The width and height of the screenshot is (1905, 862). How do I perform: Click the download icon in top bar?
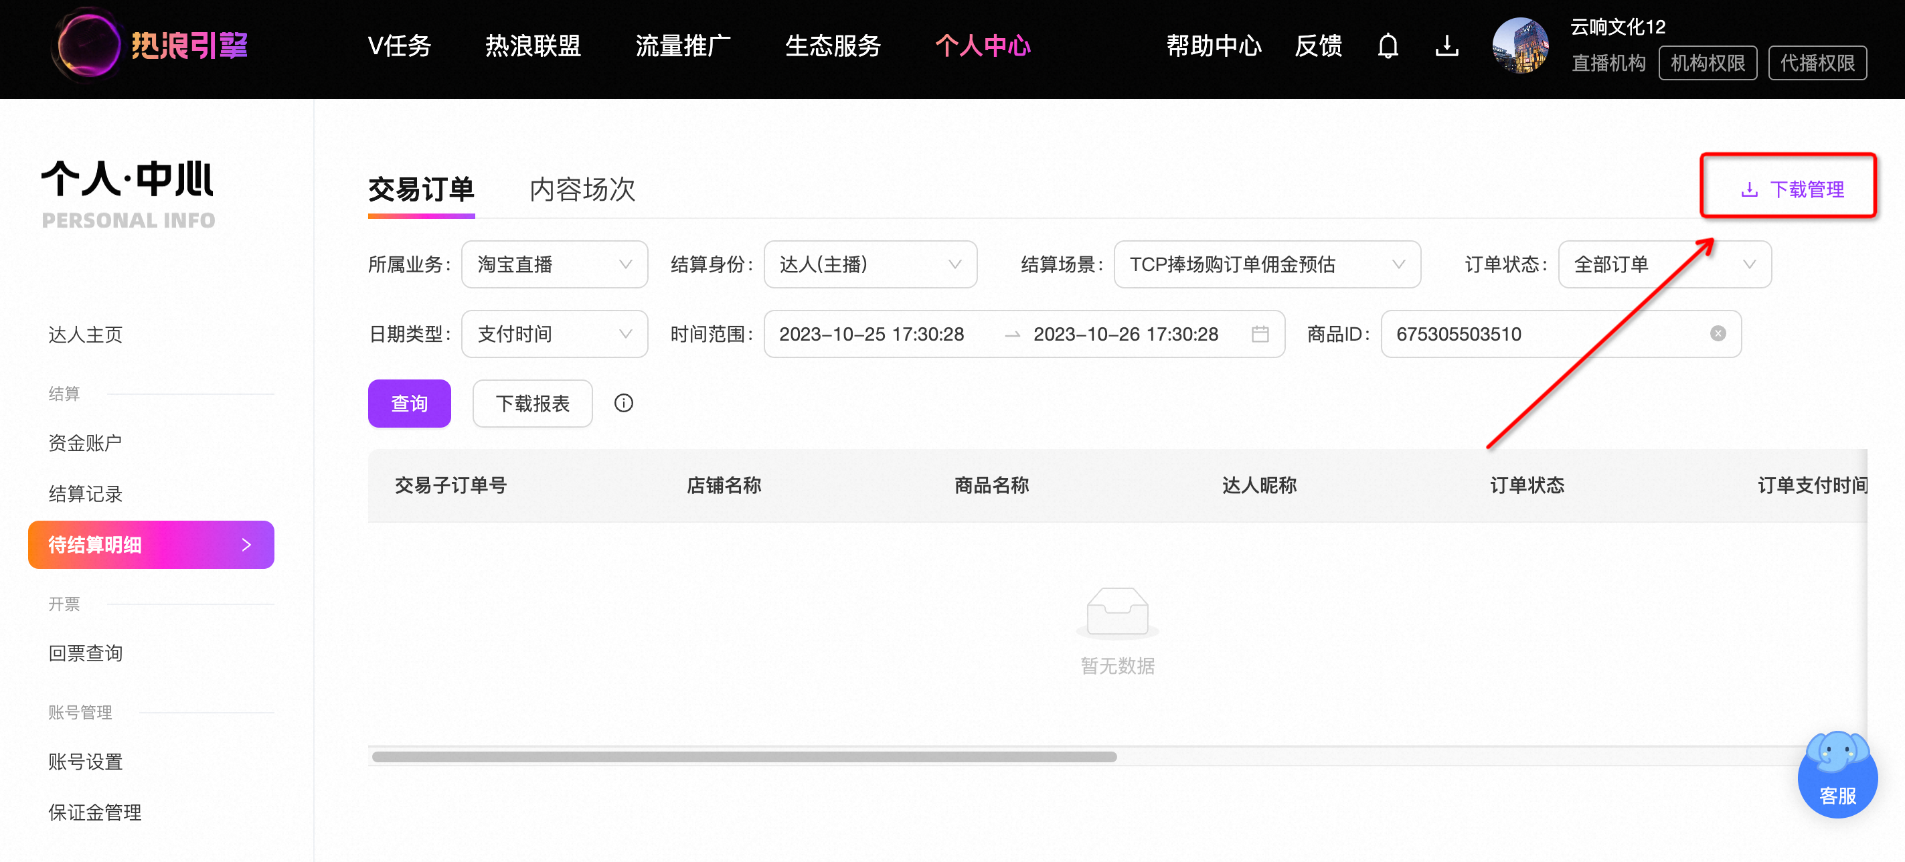(x=1446, y=46)
